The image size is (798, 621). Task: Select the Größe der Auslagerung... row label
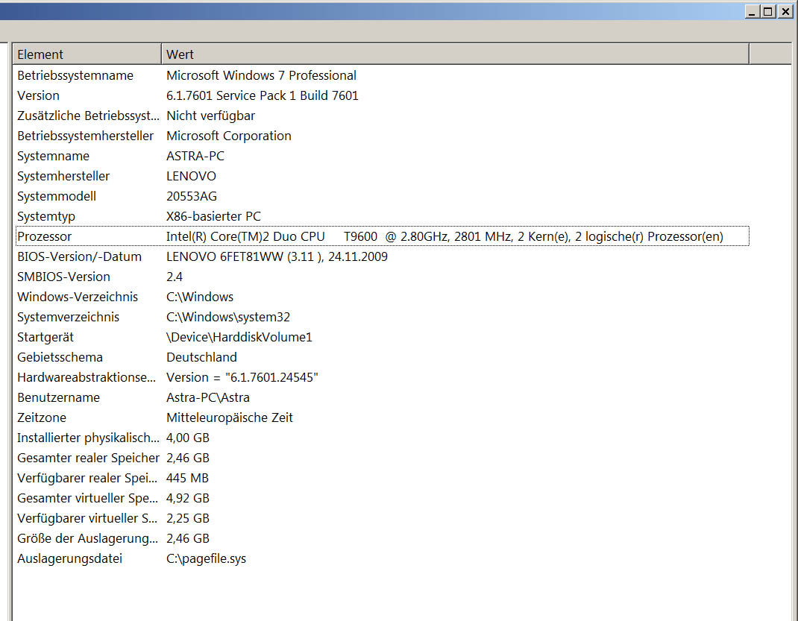pyautogui.click(x=87, y=538)
